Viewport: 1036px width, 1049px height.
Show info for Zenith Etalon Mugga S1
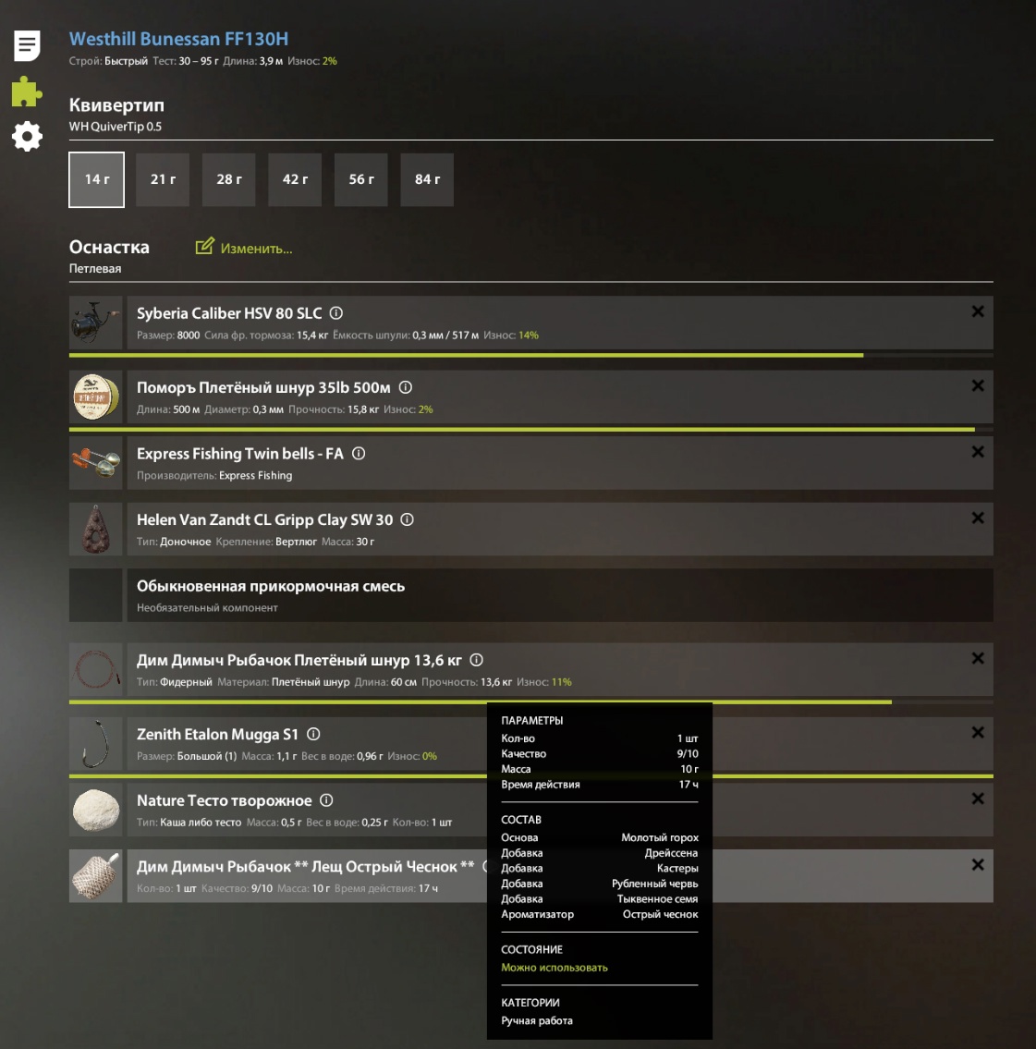point(313,735)
